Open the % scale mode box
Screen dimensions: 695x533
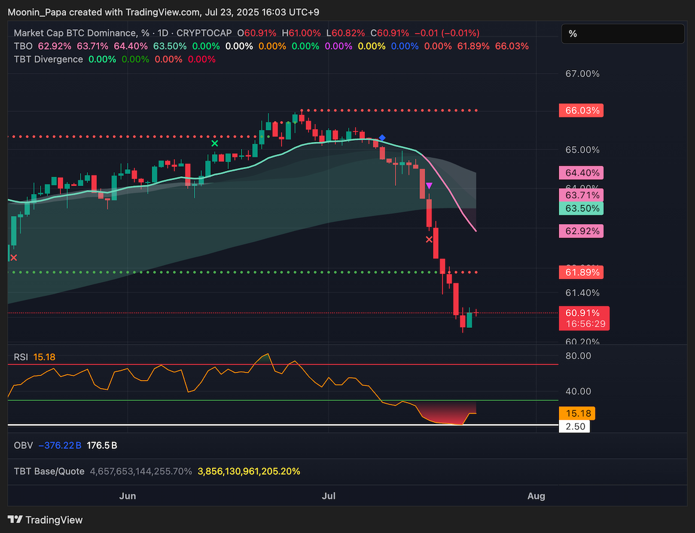(x=623, y=34)
